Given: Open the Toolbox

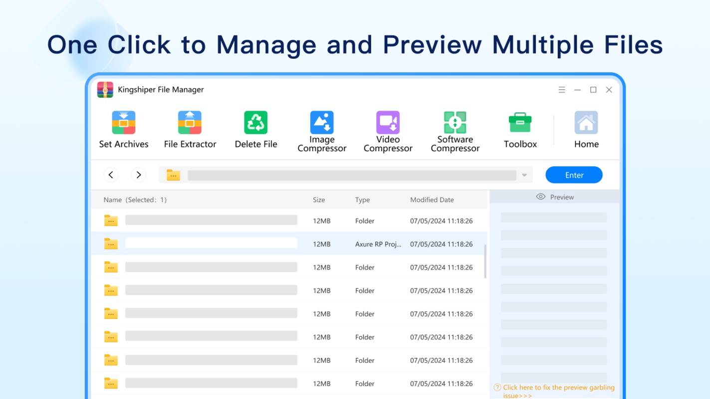Looking at the screenshot, I should click(520, 130).
